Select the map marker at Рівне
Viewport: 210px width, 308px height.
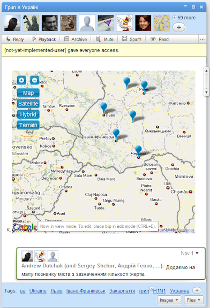144,86
